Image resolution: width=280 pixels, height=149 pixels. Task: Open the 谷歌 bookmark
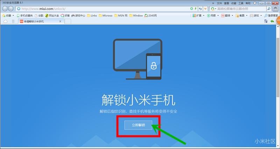click(x=39, y=16)
